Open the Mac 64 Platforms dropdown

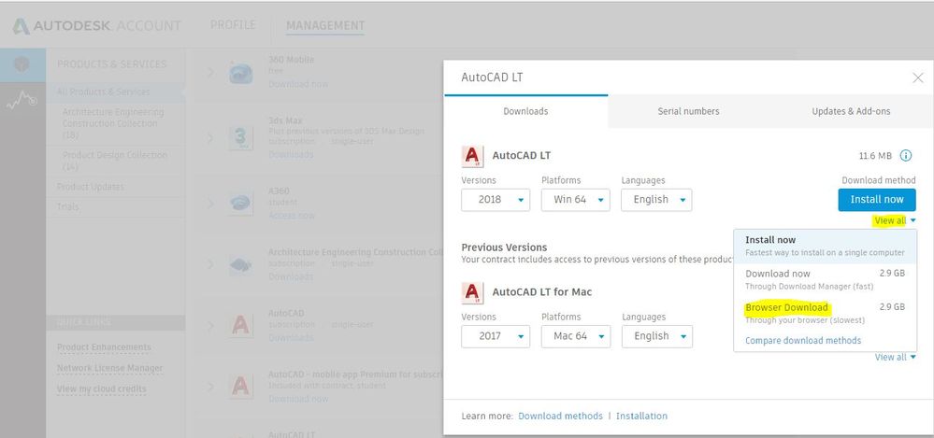[x=576, y=336]
